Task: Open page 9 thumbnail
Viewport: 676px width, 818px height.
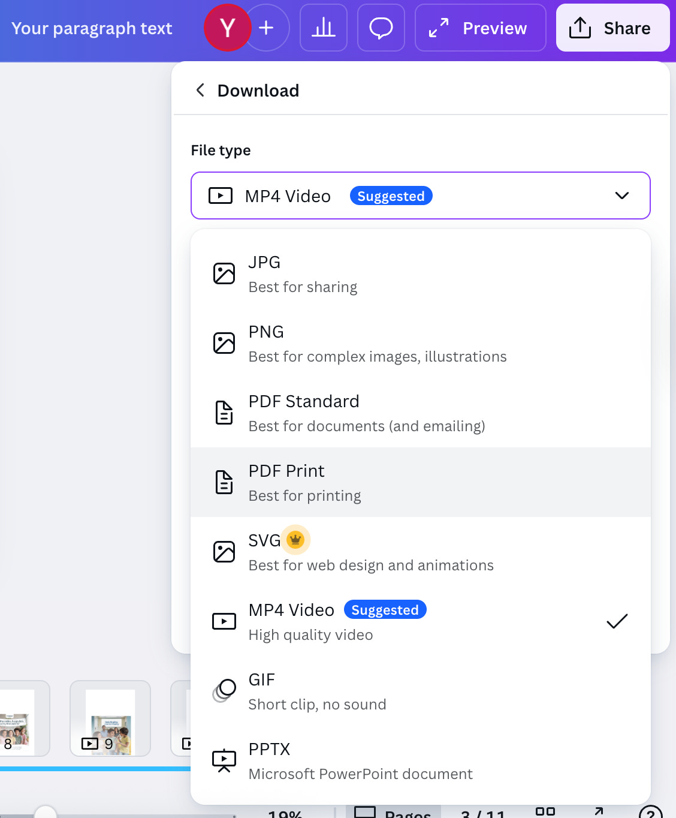Action: [110, 718]
